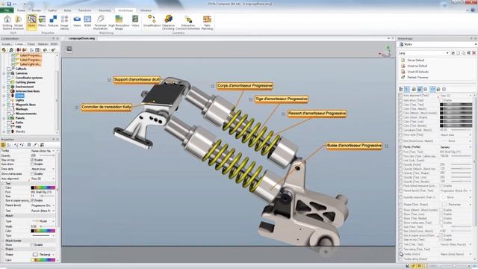
Task: Select the Labels item in the tree
Action: (19, 96)
